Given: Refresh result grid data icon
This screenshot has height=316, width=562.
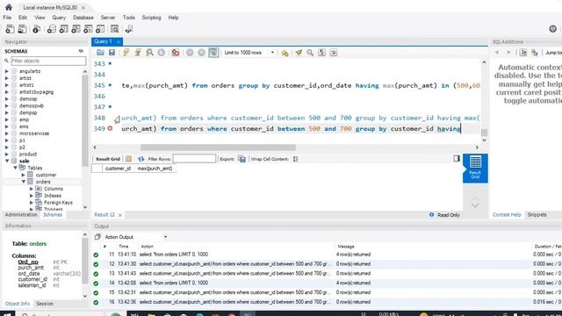Looking at the screenshot, I should [x=140, y=159].
